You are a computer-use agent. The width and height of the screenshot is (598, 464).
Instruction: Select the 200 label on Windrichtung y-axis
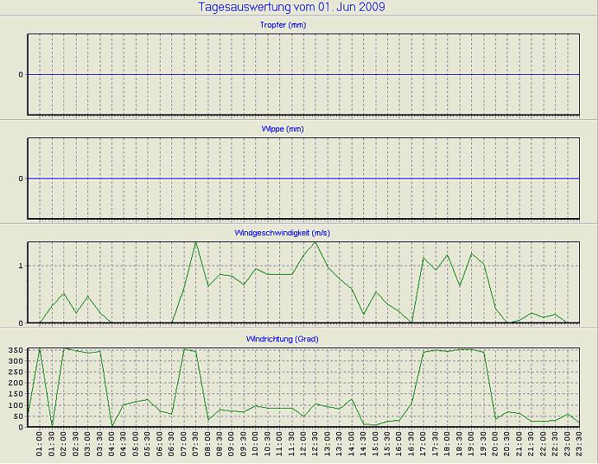pyautogui.click(x=16, y=383)
